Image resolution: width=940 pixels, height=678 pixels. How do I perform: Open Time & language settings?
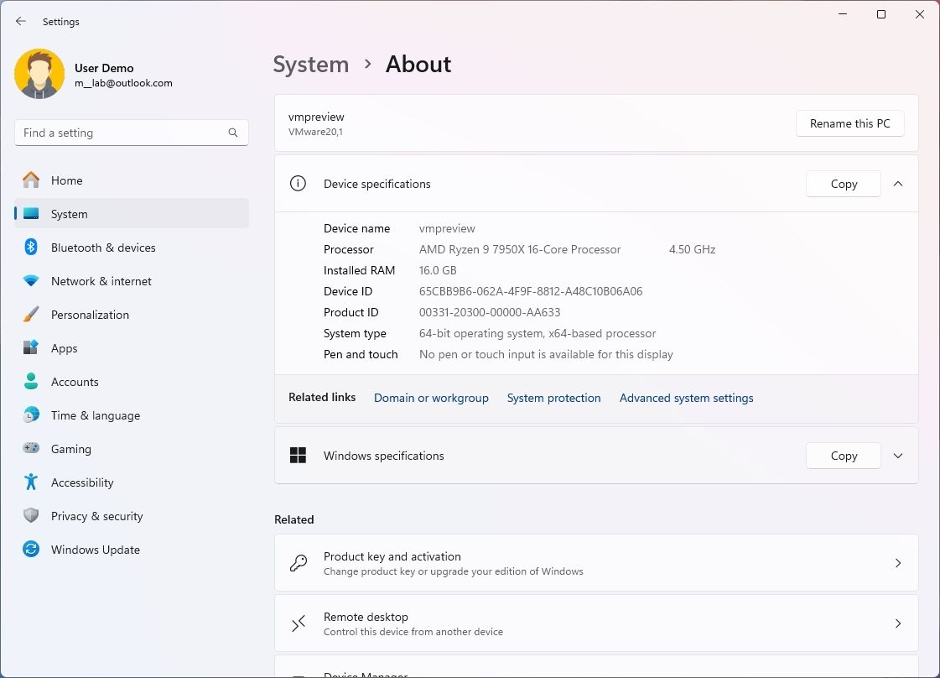[x=95, y=415]
